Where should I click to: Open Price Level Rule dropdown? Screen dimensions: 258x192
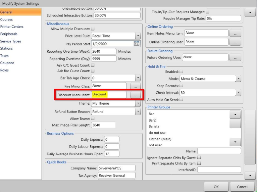coord(138,36)
